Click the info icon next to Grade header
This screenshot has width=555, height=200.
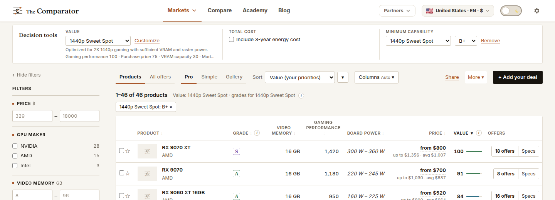click(257, 133)
